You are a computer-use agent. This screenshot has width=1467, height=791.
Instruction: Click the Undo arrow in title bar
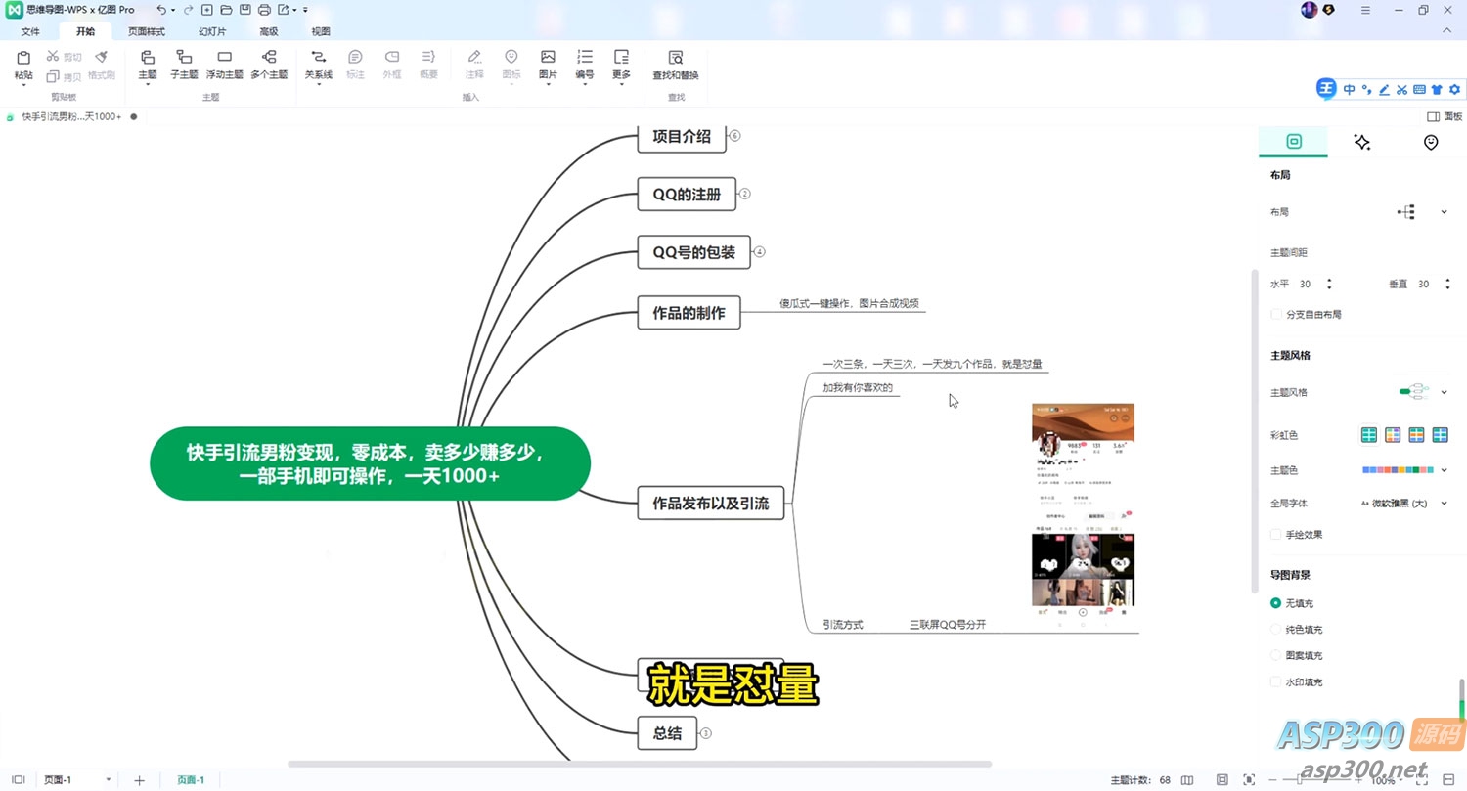coord(161,10)
